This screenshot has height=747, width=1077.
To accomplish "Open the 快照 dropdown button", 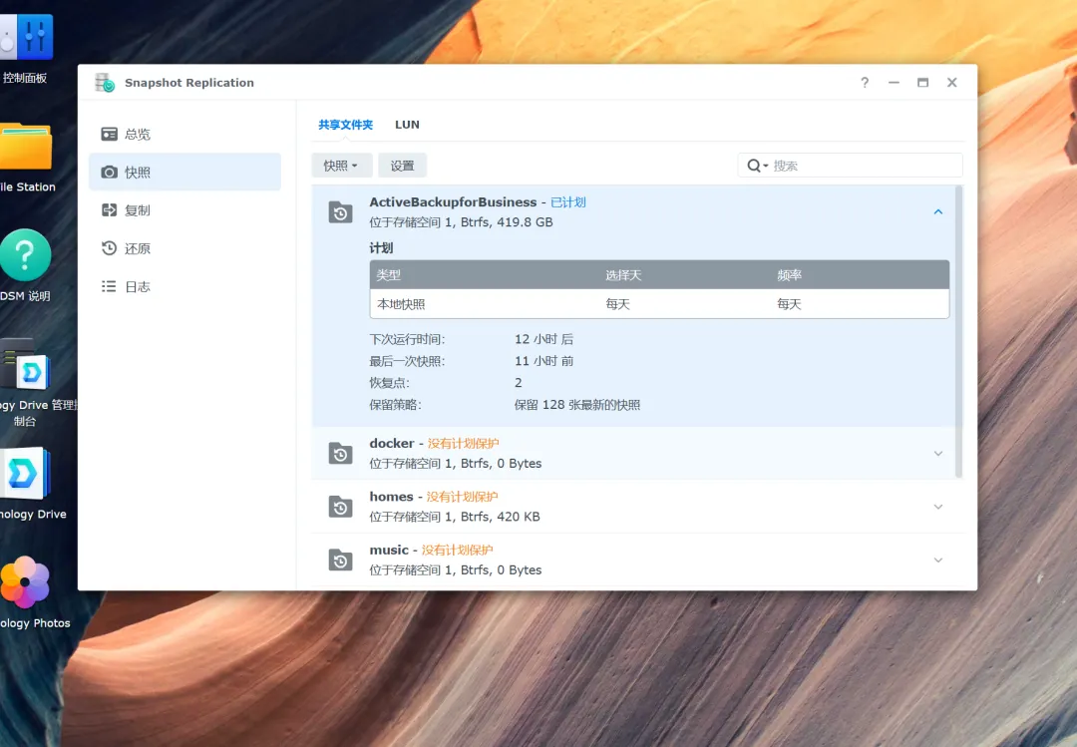I will [341, 166].
